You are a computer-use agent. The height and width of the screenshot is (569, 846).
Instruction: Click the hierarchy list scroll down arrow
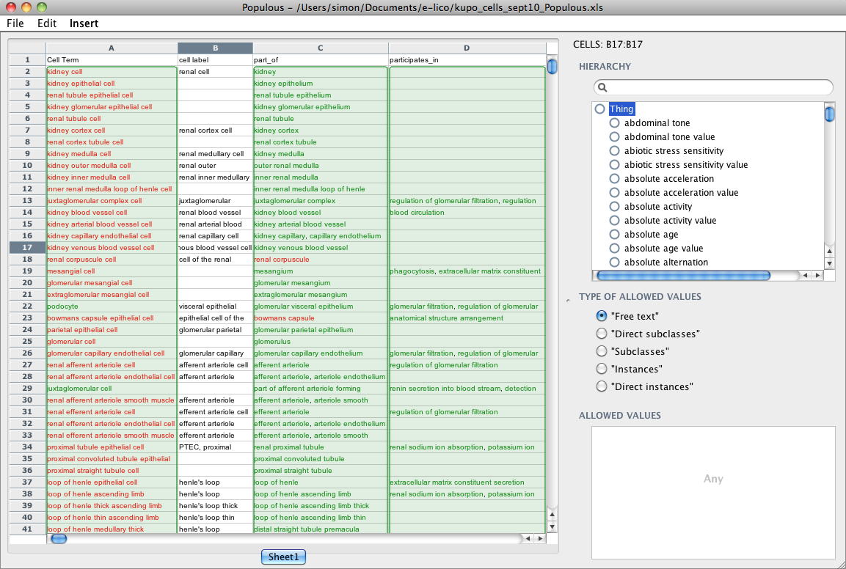pyautogui.click(x=829, y=263)
